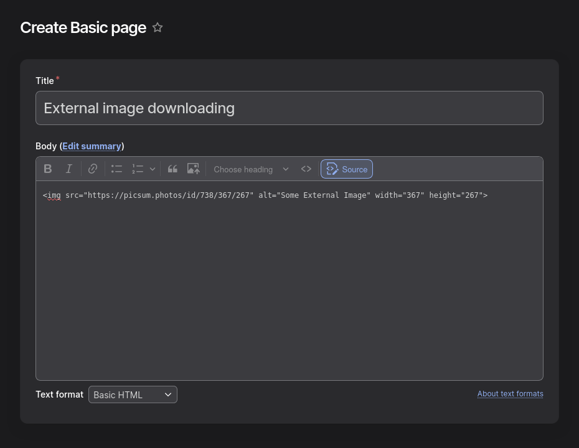Click into the Title input field
This screenshot has width=579, height=448.
point(289,108)
